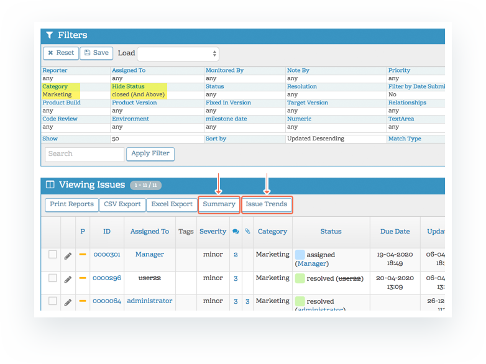The width and height of the screenshot is (486, 364).
Task: Click the notes speech bubble column icon
Action: click(x=236, y=232)
